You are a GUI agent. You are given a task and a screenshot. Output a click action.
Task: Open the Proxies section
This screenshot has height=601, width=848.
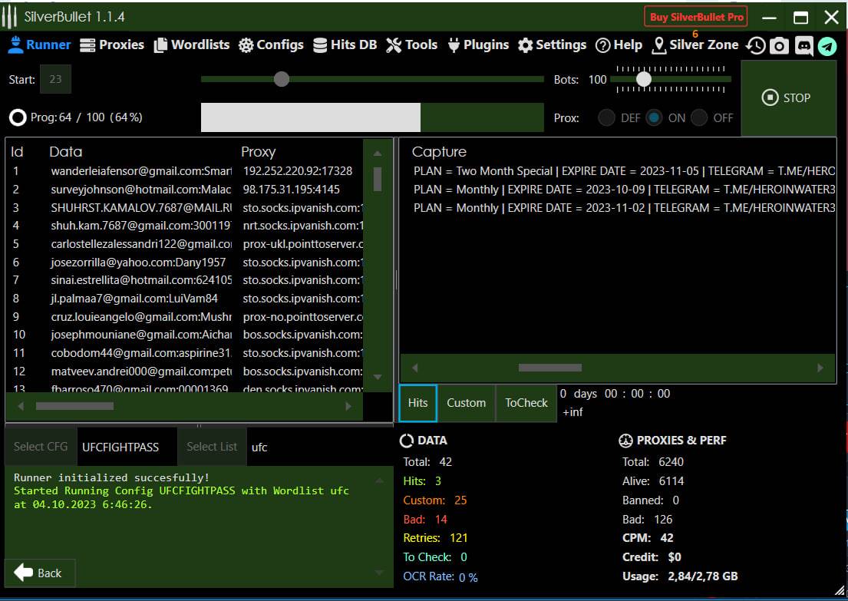pos(112,45)
